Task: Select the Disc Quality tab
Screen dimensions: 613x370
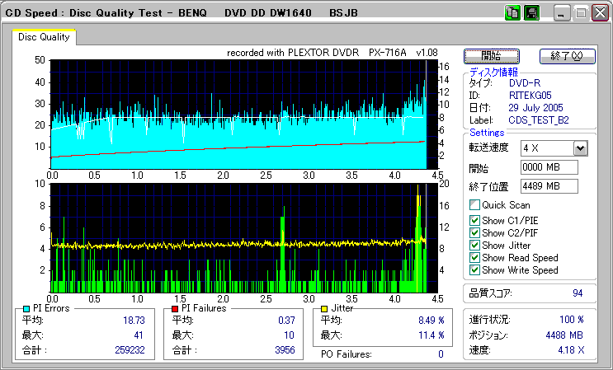Action: point(45,37)
